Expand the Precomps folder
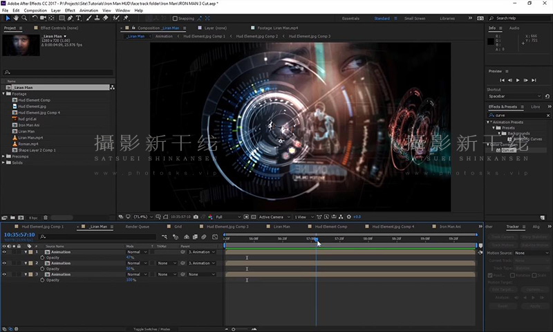553x332 pixels. 3,156
